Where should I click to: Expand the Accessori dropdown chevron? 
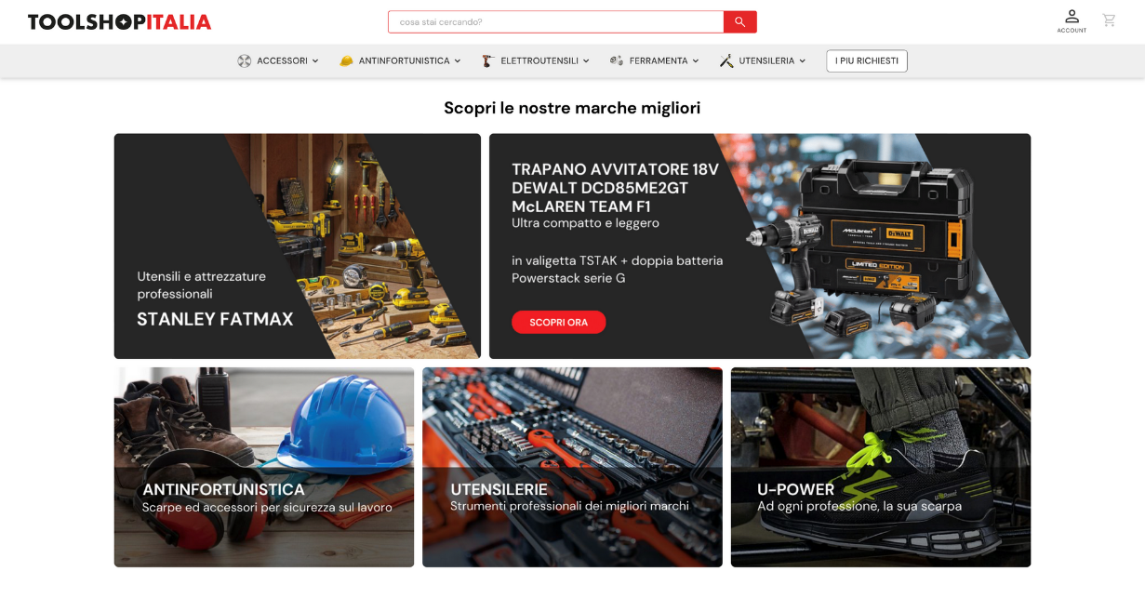(315, 61)
